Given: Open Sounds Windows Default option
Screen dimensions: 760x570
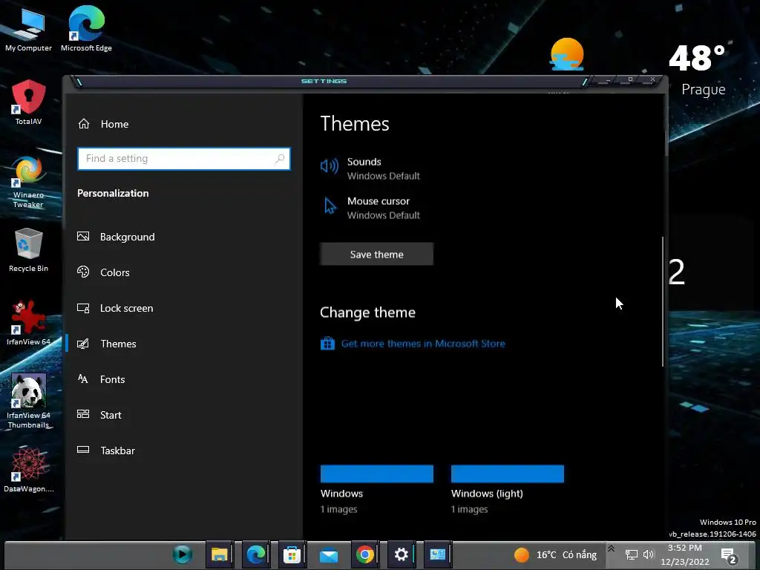Looking at the screenshot, I should [x=371, y=168].
